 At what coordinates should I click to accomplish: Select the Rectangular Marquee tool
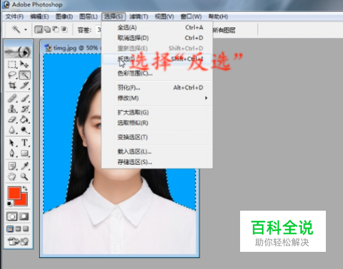click(12, 65)
